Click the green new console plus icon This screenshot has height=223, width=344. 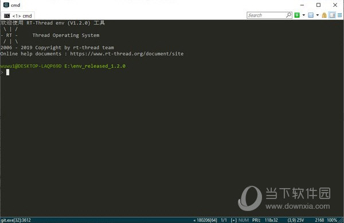coord(297,15)
